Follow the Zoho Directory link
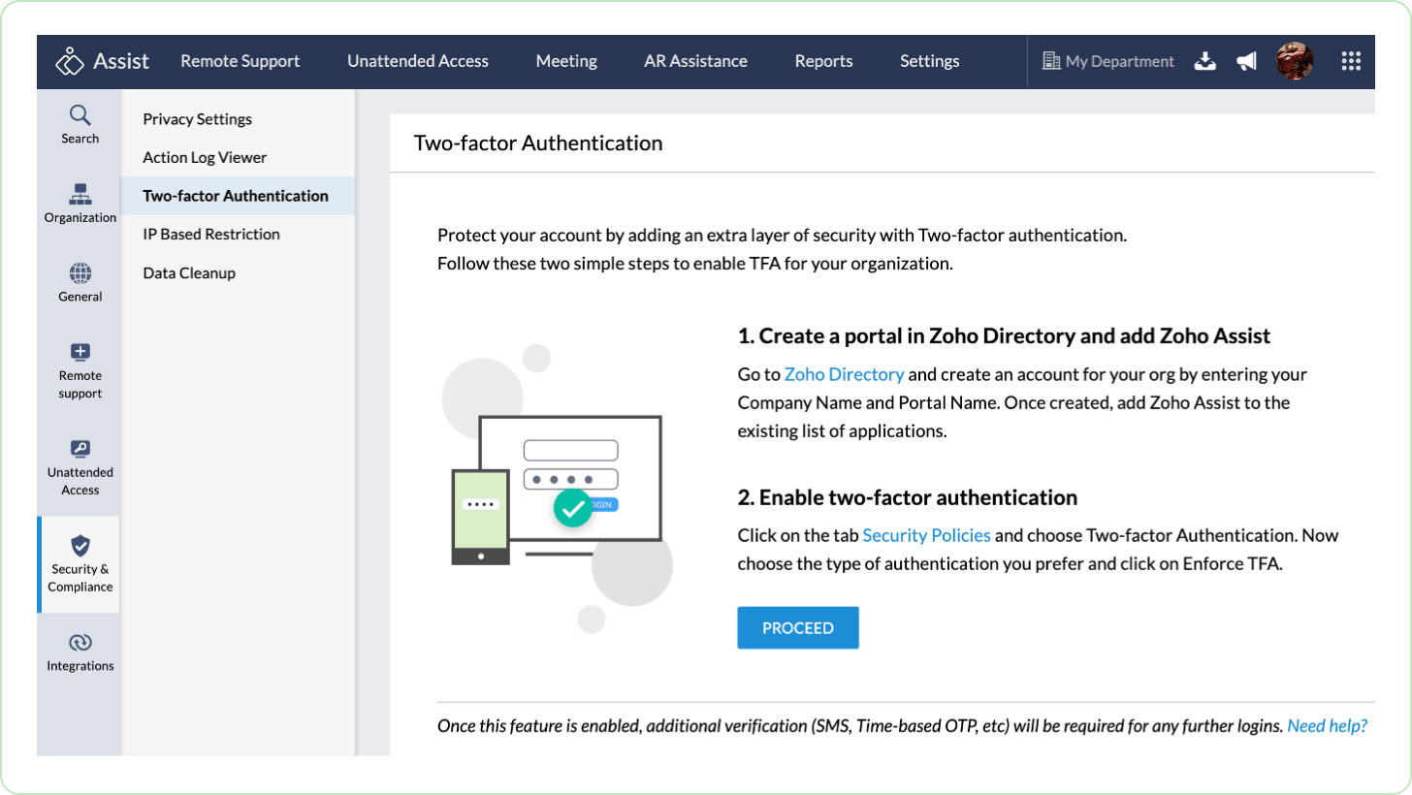This screenshot has width=1412, height=795. [844, 374]
